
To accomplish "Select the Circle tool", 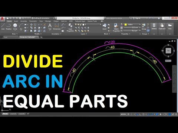I will coord(15,27).
